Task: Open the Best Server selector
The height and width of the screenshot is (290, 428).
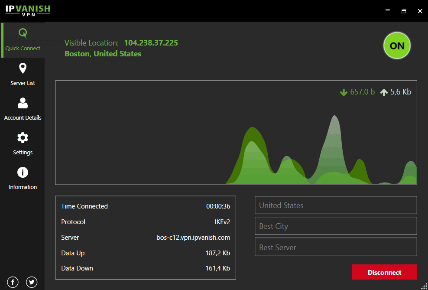Action: click(336, 247)
